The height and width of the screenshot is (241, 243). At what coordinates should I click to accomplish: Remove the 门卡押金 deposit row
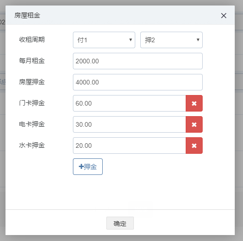point(194,103)
